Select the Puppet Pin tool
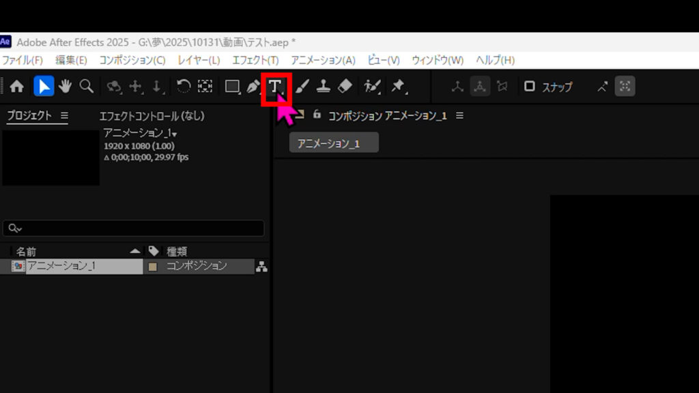Image resolution: width=699 pixels, height=393 pixels. [398, 87]
